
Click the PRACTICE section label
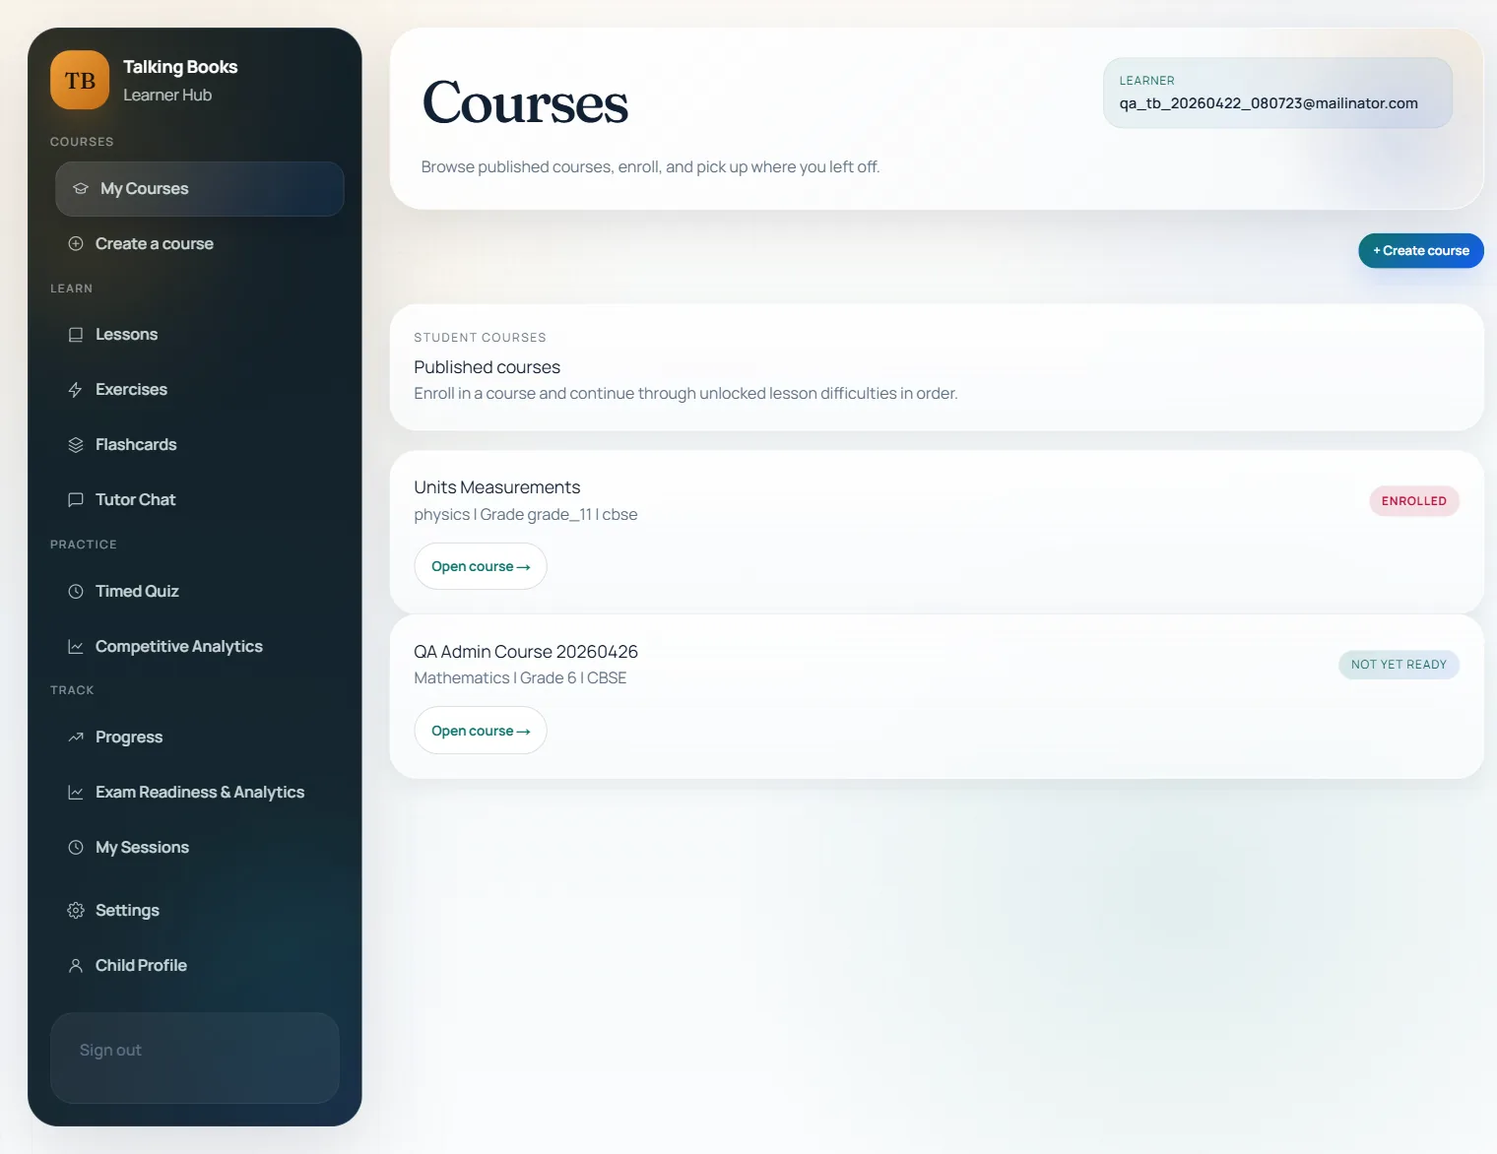(84, 545)
